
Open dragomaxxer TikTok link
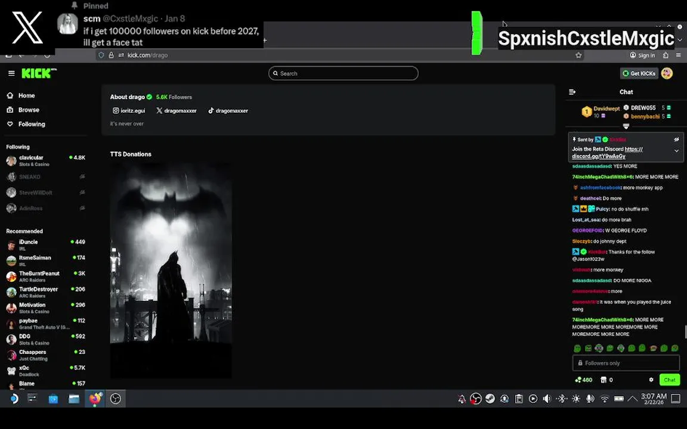228,111
